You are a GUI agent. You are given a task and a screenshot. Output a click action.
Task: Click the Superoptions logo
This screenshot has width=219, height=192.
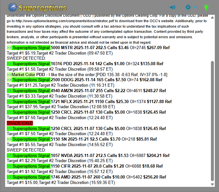(37, 7)
